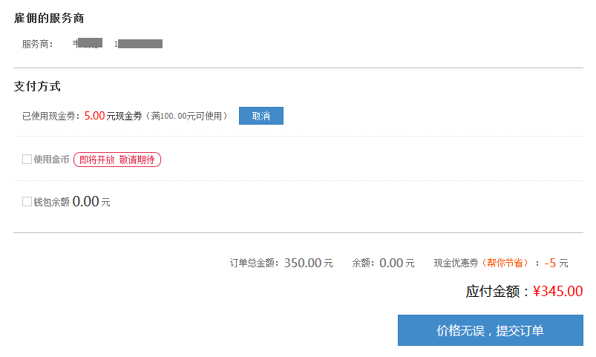Select the red 5.00 coupon amount
Viewport: 596px width, 357px height.
pos(94,116)
